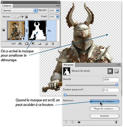Hide the layer with the eye icon
This screenshot has height=127, width=123.
[x=4, y=30]
